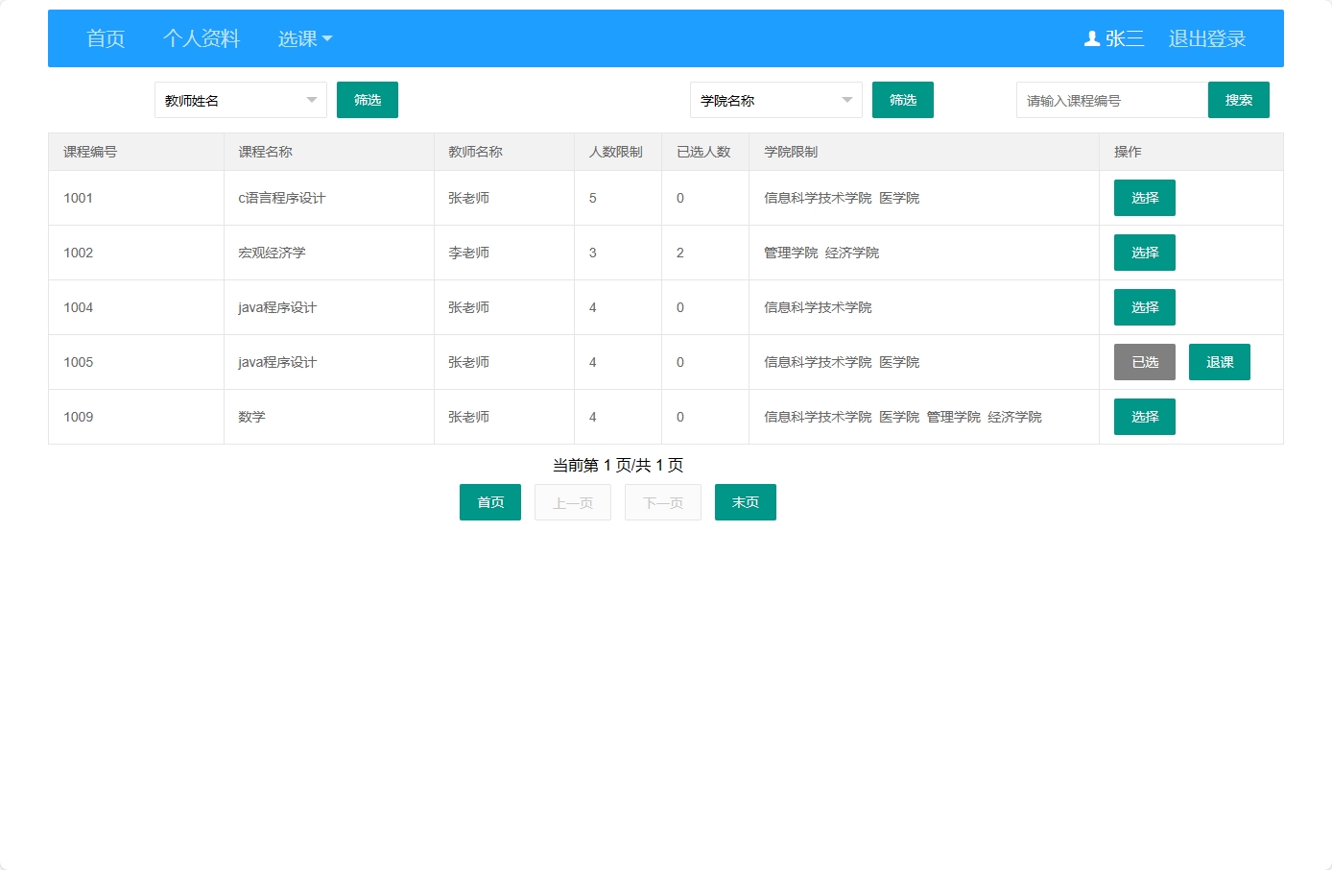The width and height of the screenshot is (1332, 870).
Task: Click 退出登录 to log out
Action: 1206,38
